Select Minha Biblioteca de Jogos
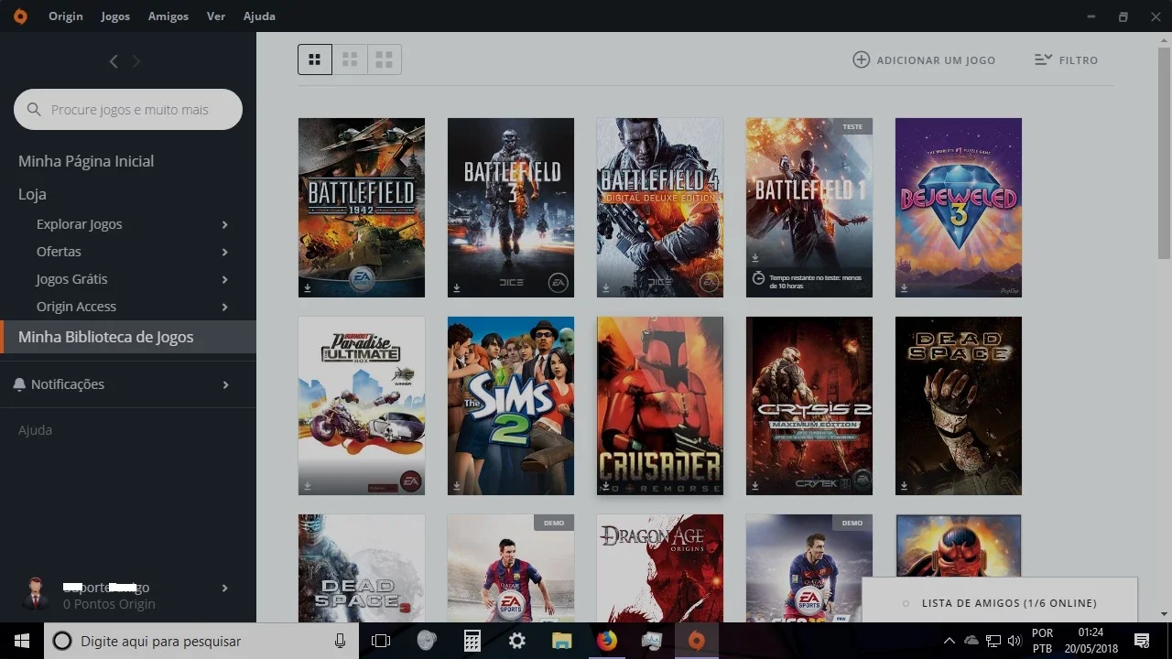The height and width of the screenshot is (659, 1172). click(x=128, y=337)
